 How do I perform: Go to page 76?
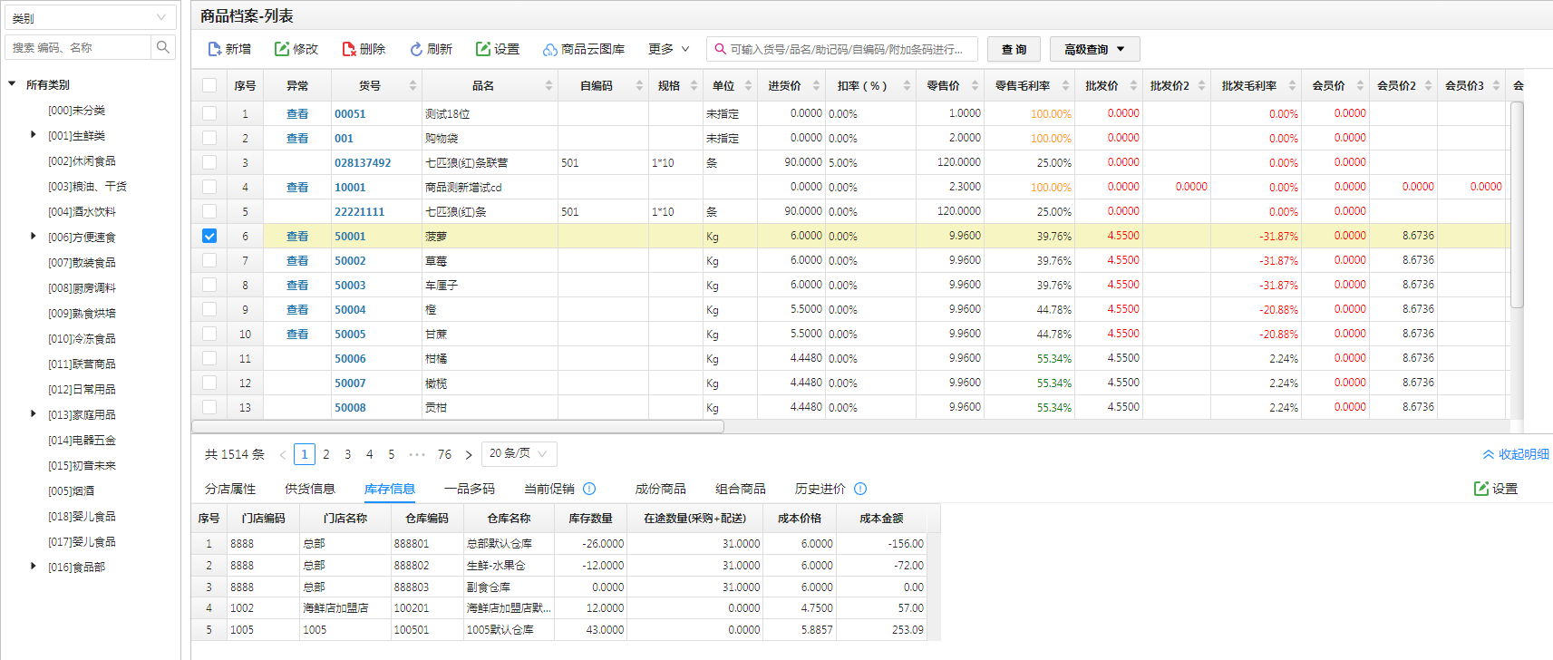click(444, 454)
